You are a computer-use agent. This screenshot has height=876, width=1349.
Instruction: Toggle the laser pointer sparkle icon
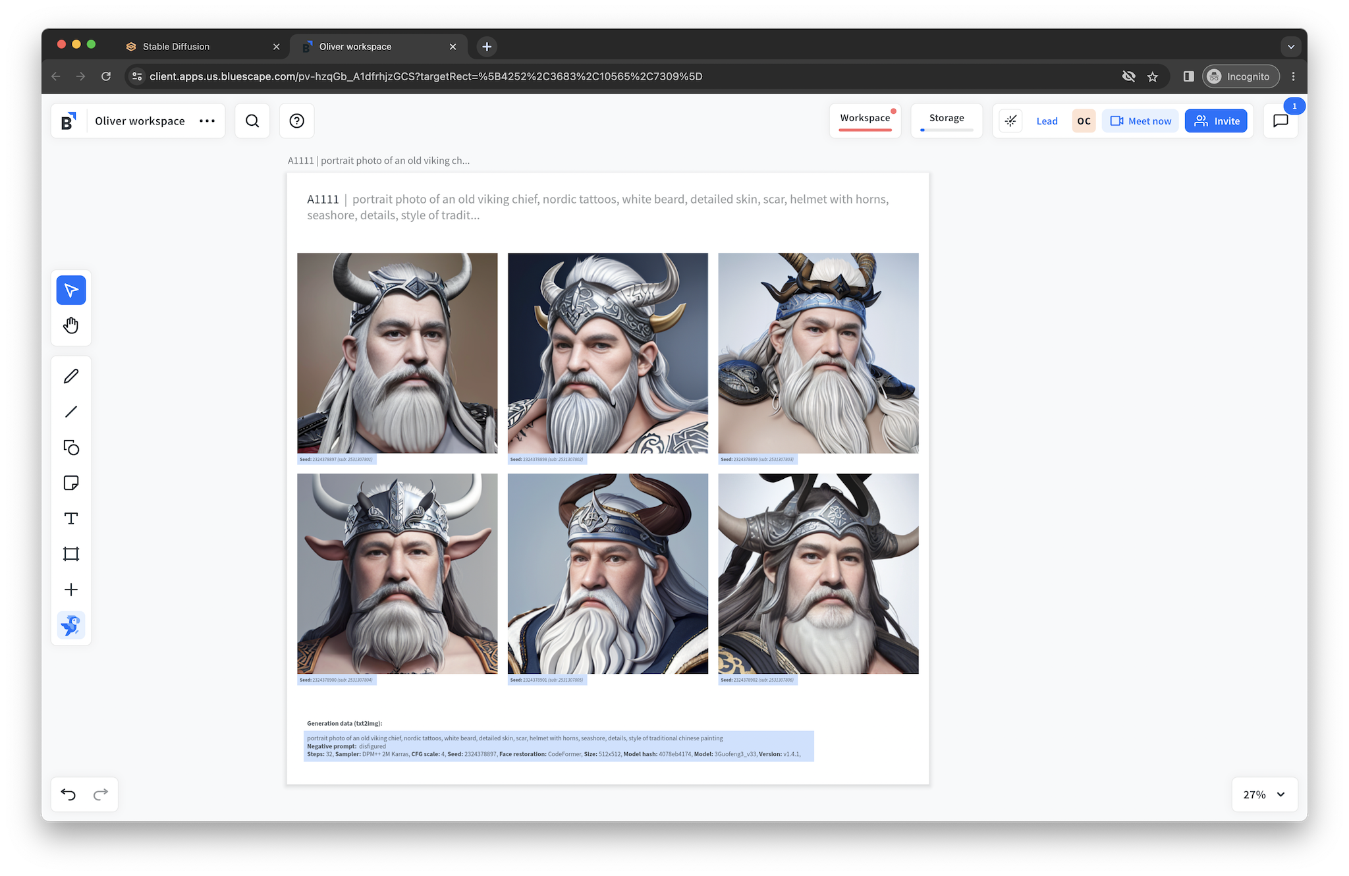(1010, 121)
